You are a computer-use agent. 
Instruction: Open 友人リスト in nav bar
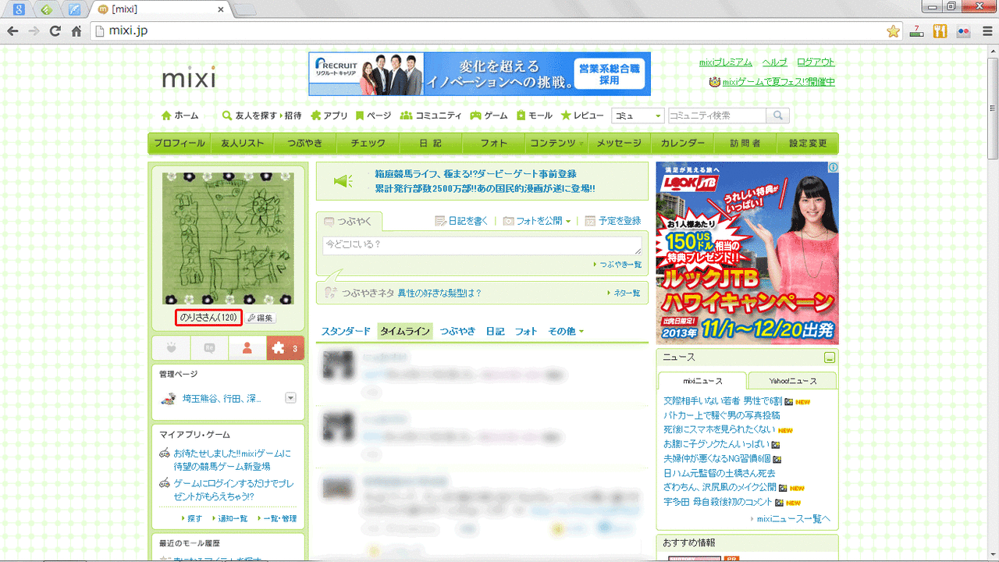(242, 144)
